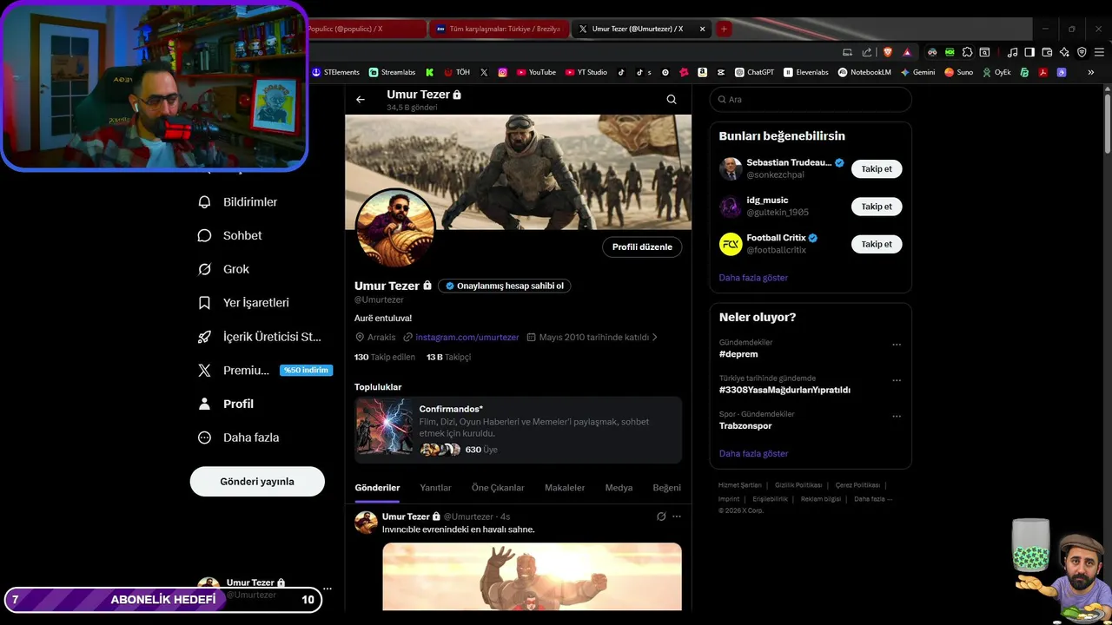This screenshot has width=1112, height=625.
Task: Open the browser share icon
Action: tap(866, 52)
